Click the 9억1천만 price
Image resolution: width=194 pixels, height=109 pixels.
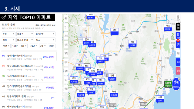(x=50, y=88)
